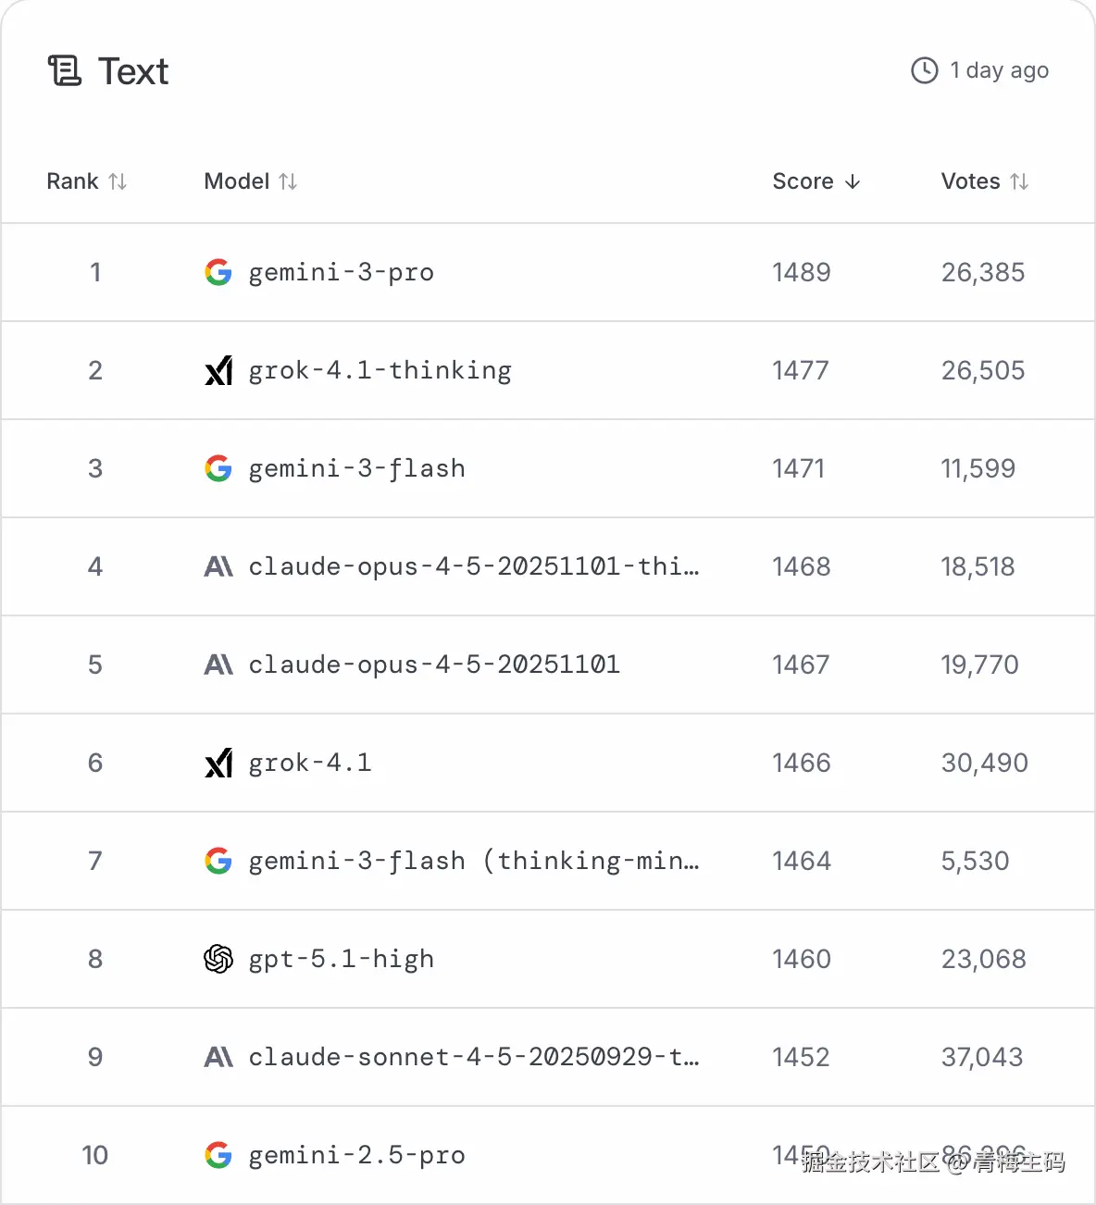Click Google logo next to gemini-3-pro
The width and height of the screenshot is (1096, 1205).
tap(218, 272)
